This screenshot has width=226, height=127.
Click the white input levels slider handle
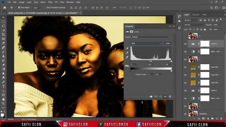click(171, 61)
